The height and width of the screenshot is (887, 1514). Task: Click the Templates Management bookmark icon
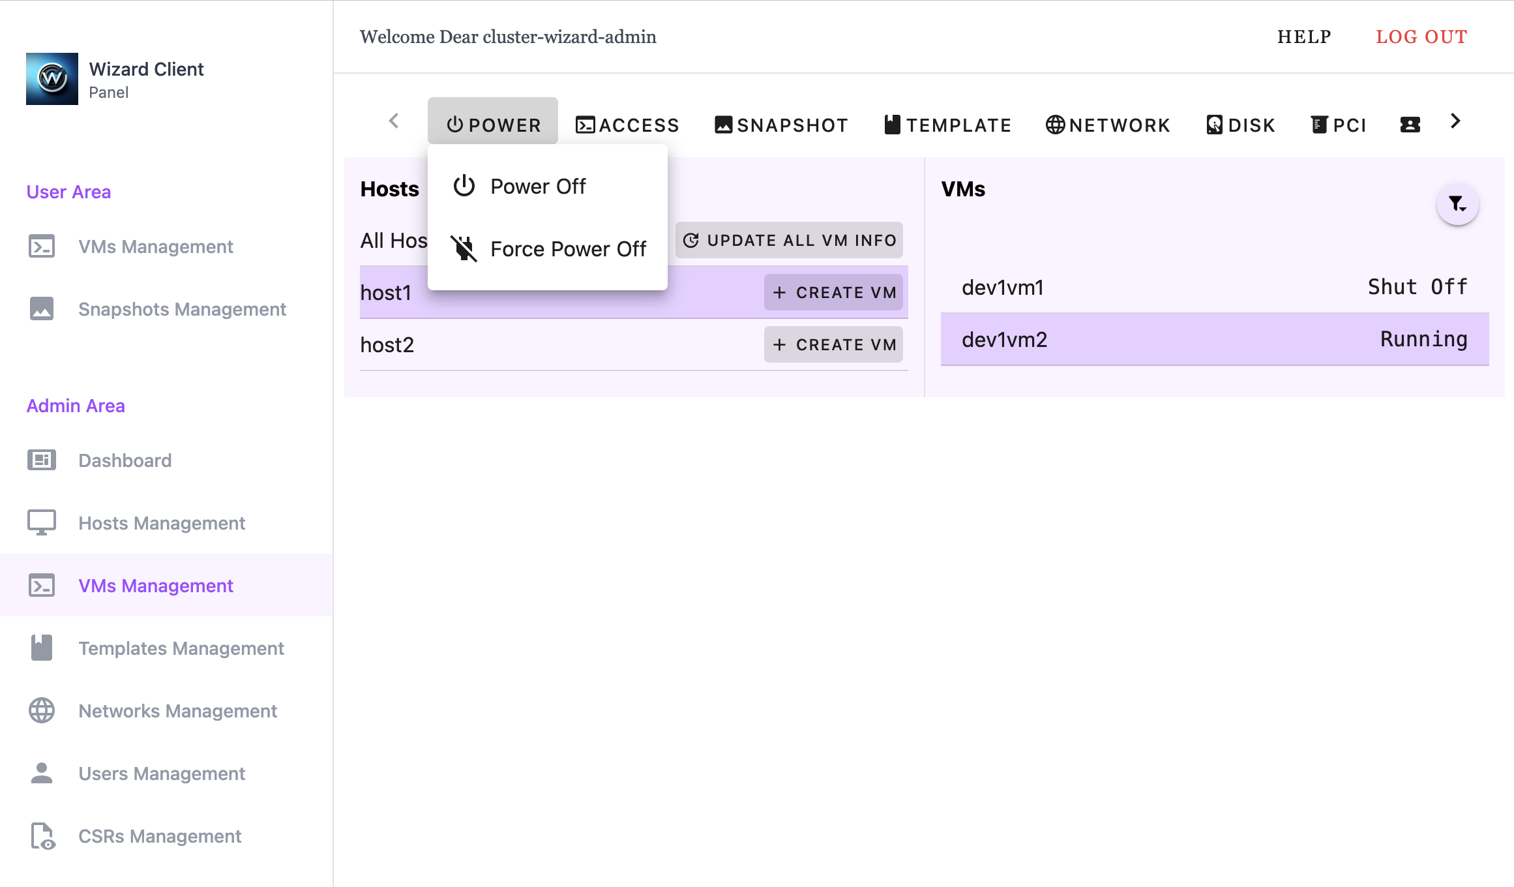[x=42, y=648]
